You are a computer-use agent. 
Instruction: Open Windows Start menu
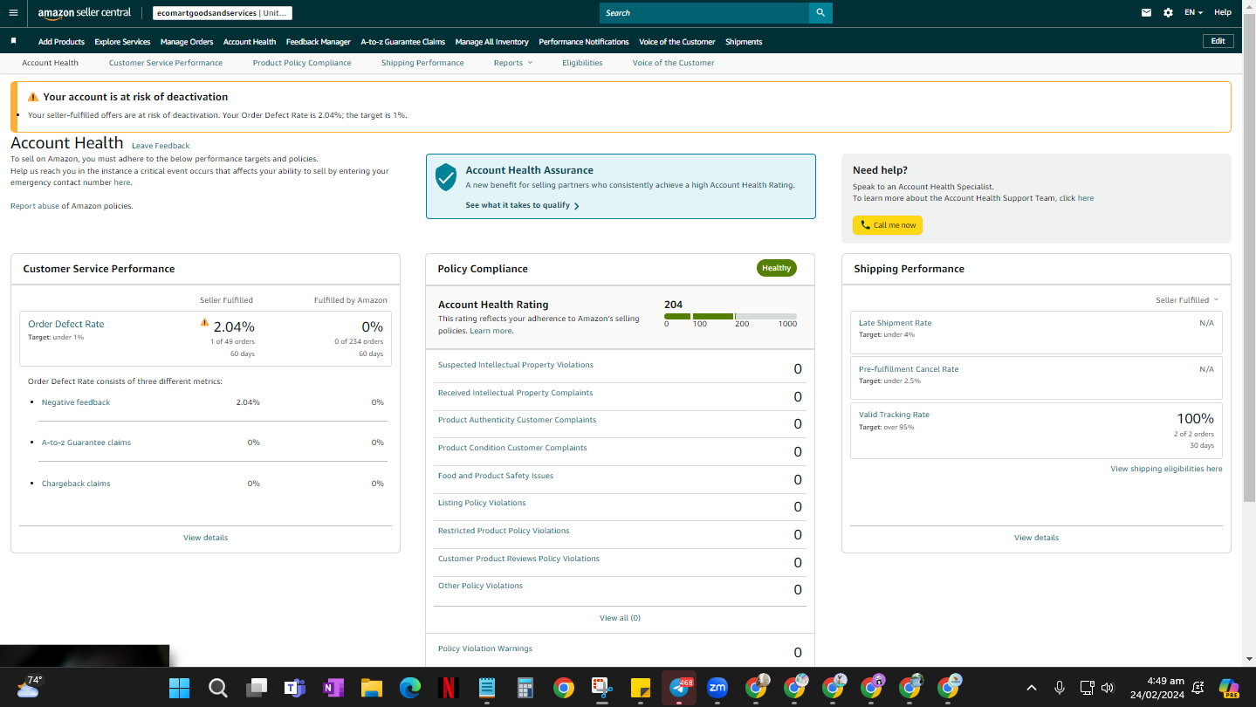click(179, 688)
